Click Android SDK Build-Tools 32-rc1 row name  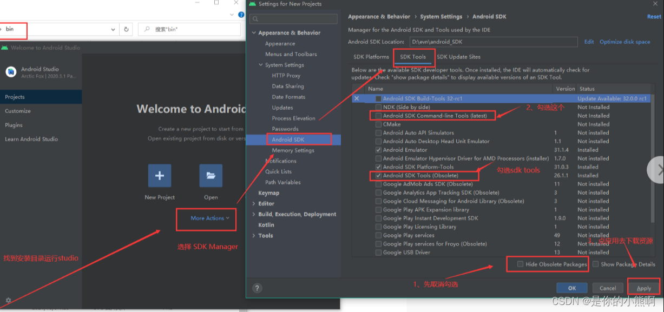(x=423, y=98)
